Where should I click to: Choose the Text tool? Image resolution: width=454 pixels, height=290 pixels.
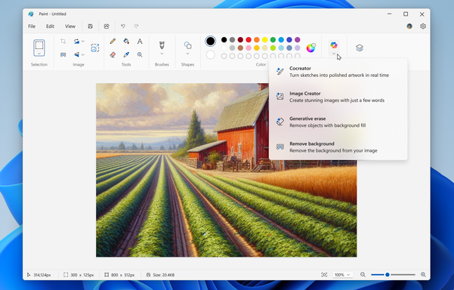[140, 41]
